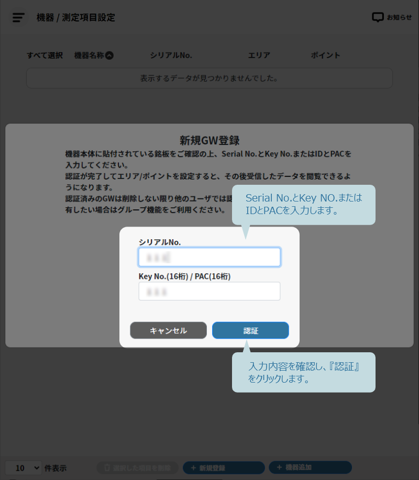The height and width of the screenshot is (480, 419).
Task: Click the 選択した項目を削除 button
Action: (x=138, y=468)
